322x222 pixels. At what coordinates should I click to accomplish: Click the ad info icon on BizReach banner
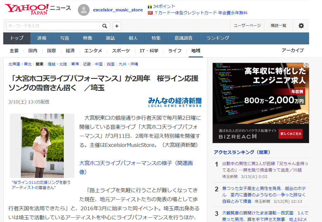point(306,65)
